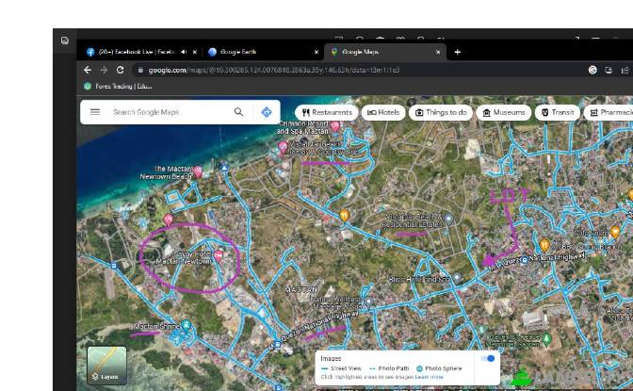Click the blue Directions icon
Screen dimensions: 633x391
(x=267, y=112)
